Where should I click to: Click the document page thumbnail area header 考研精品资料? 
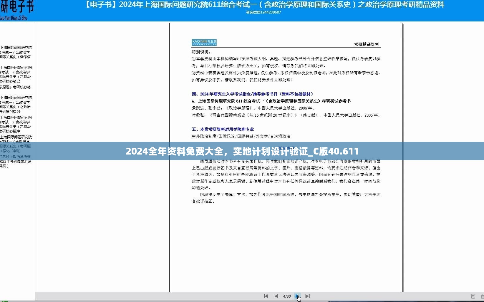(x=367, y=44)
